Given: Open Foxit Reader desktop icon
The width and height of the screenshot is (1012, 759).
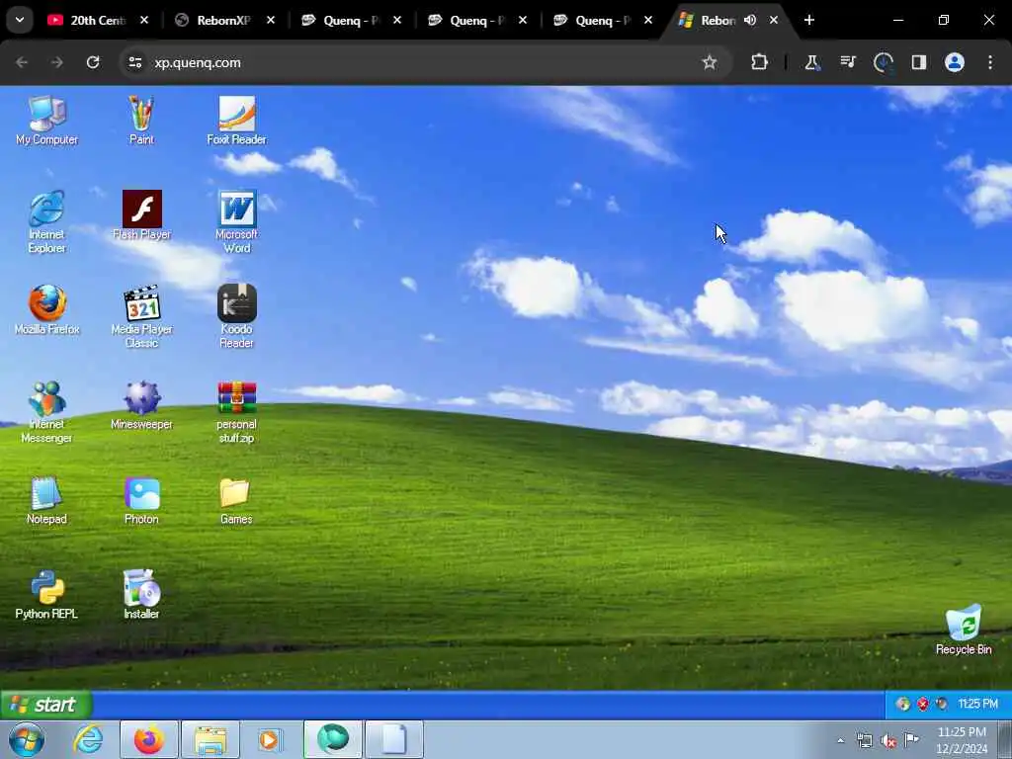Looking at the screenshot, I should tap(236, 120).
